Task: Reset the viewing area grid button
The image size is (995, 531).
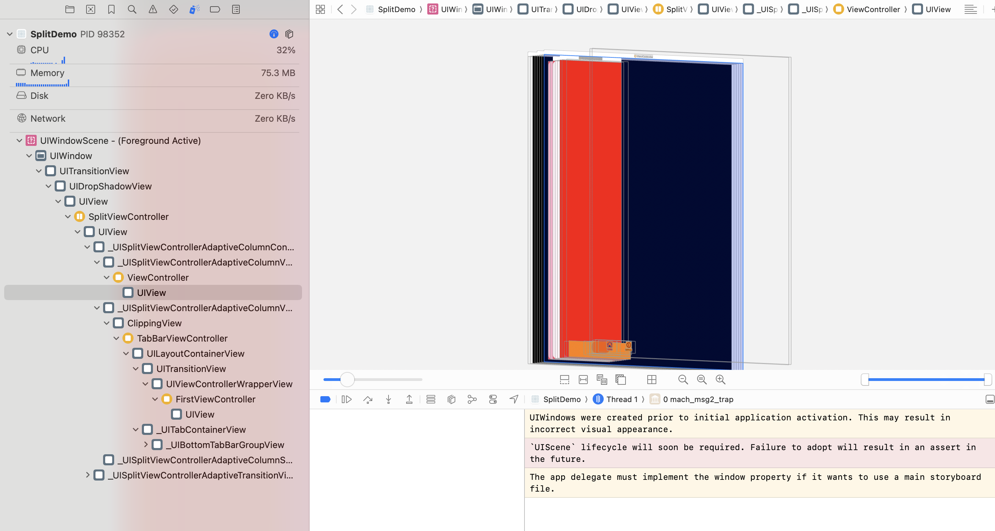Action: click(x=651, y=380)
